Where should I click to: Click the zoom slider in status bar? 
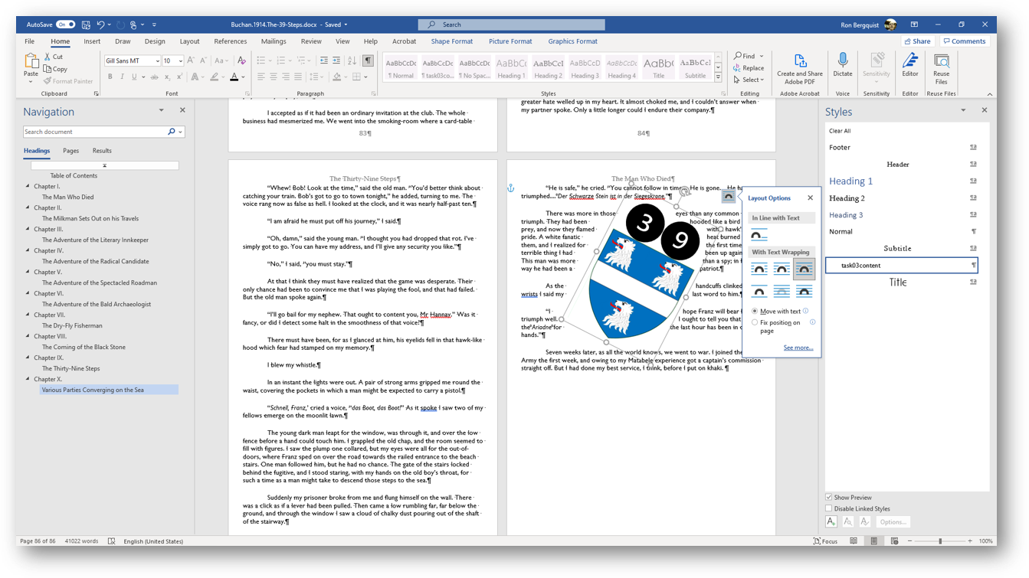[940, 541]
